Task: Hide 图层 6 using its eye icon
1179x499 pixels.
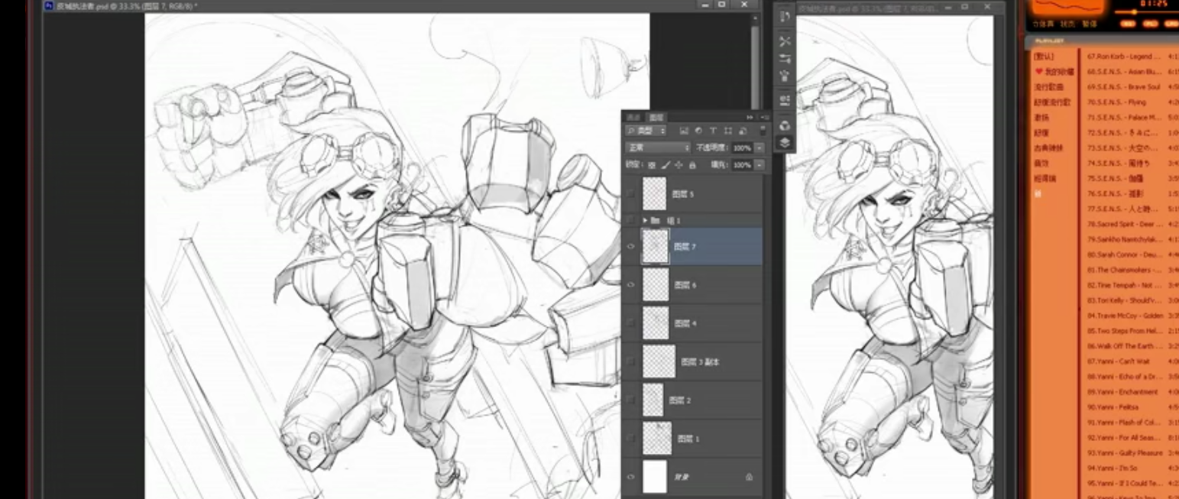Action: tap(631, 285)
